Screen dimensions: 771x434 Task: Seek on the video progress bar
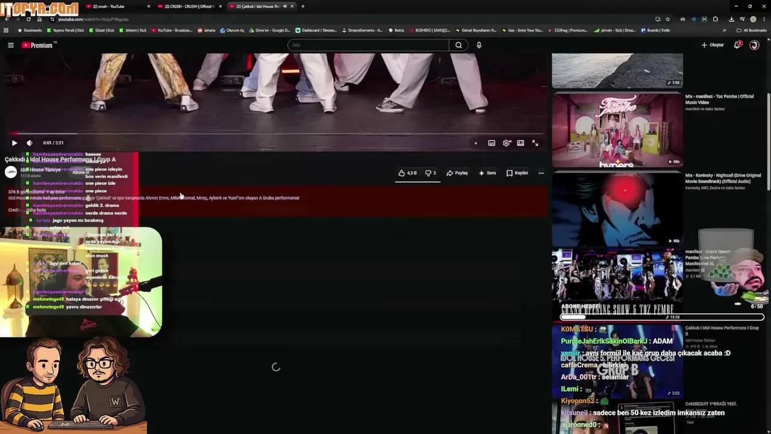coord(275,134)
